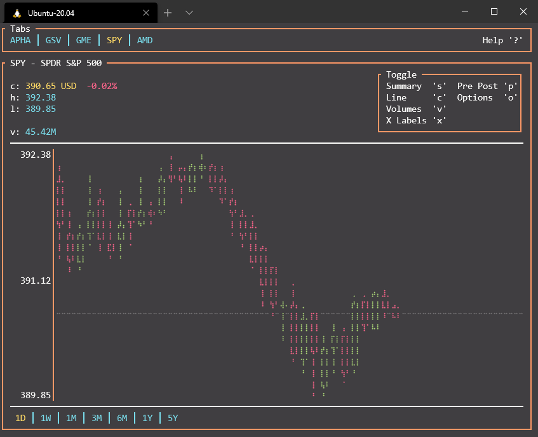Toggle Pre Post 'p' option
The width and height of the screenshot is (538, 437).
click(487, 86)
